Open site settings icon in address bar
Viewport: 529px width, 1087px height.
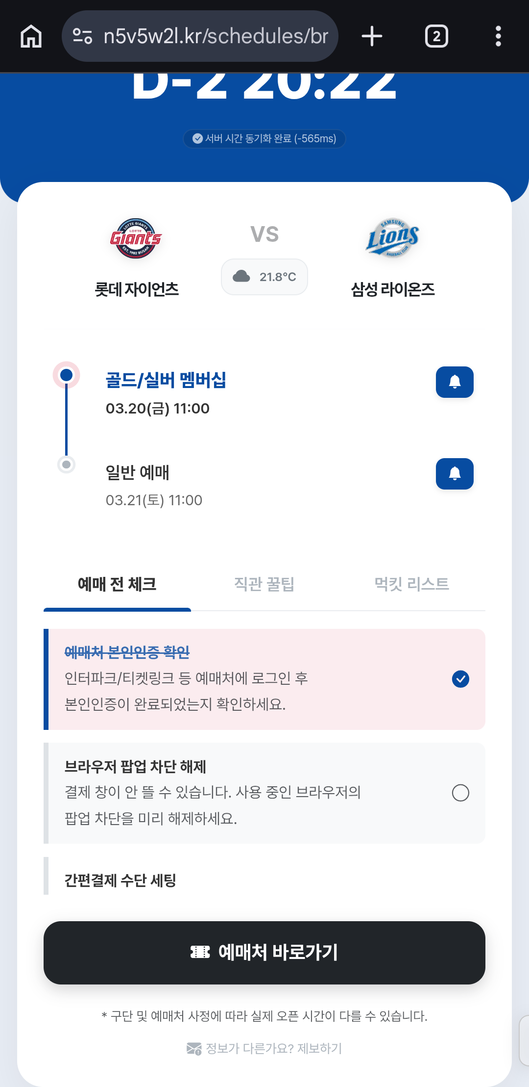click(x=82, y=36)
